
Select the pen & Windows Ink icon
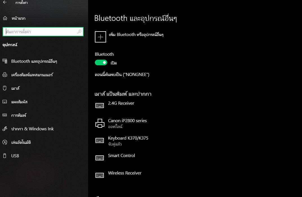5,129
